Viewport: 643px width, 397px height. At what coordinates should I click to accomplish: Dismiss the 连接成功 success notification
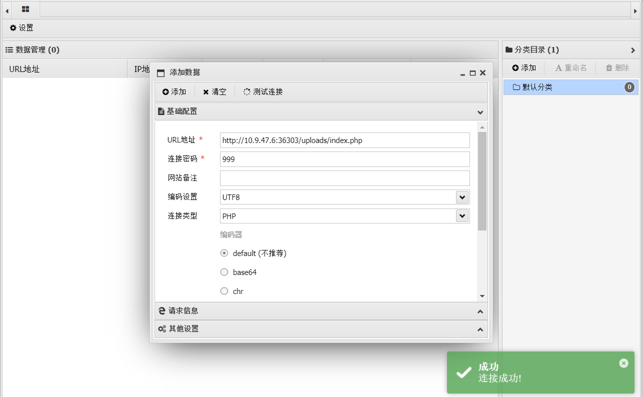coord(623,363)
